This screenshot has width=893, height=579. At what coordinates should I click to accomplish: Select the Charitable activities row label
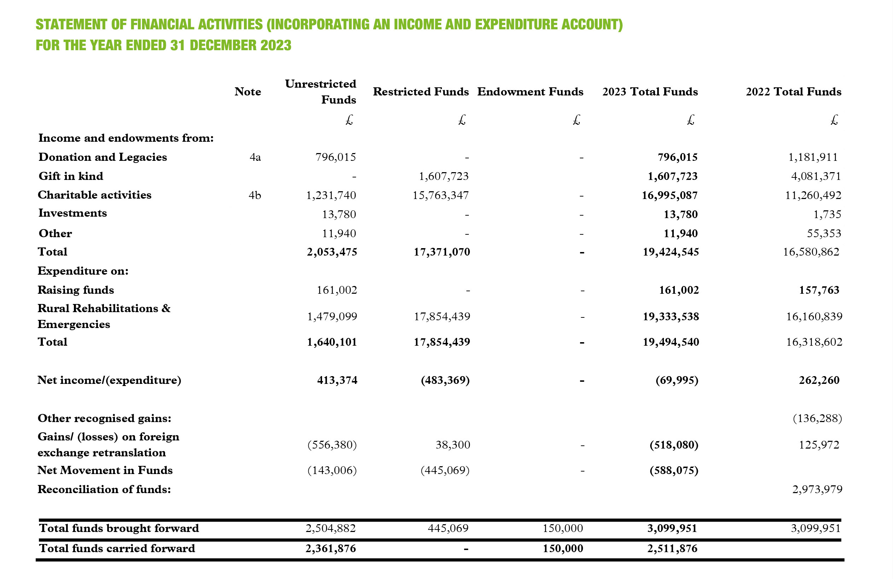tap(94, 195)
